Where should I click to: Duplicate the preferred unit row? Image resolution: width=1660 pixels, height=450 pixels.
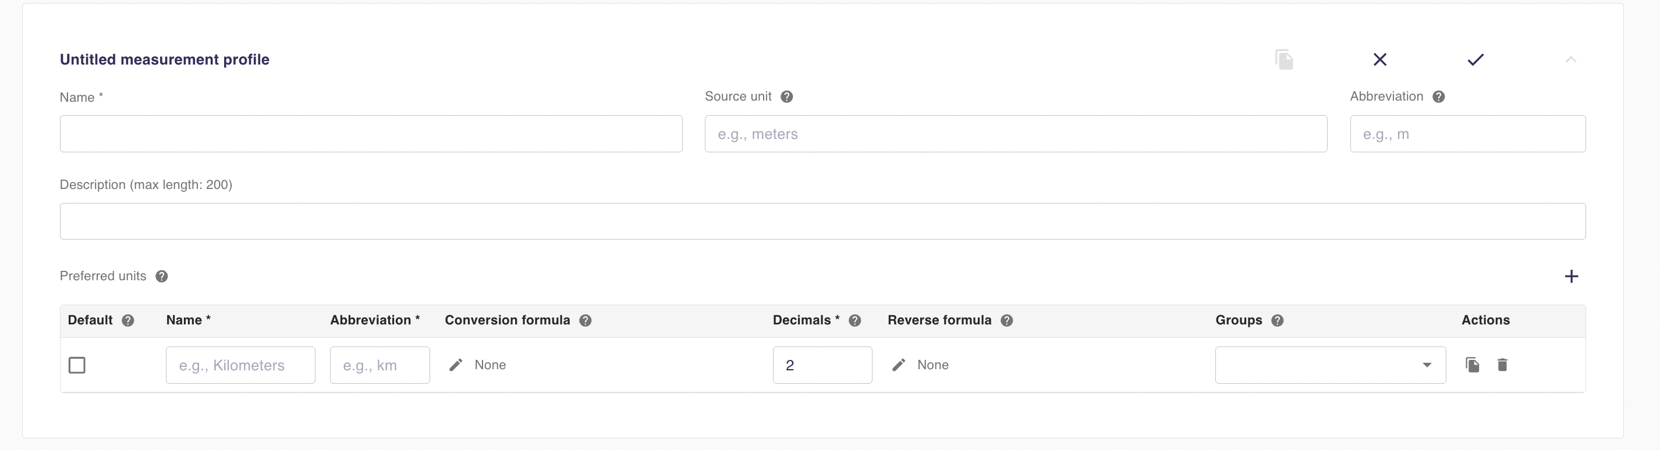tap(1472, 365)
